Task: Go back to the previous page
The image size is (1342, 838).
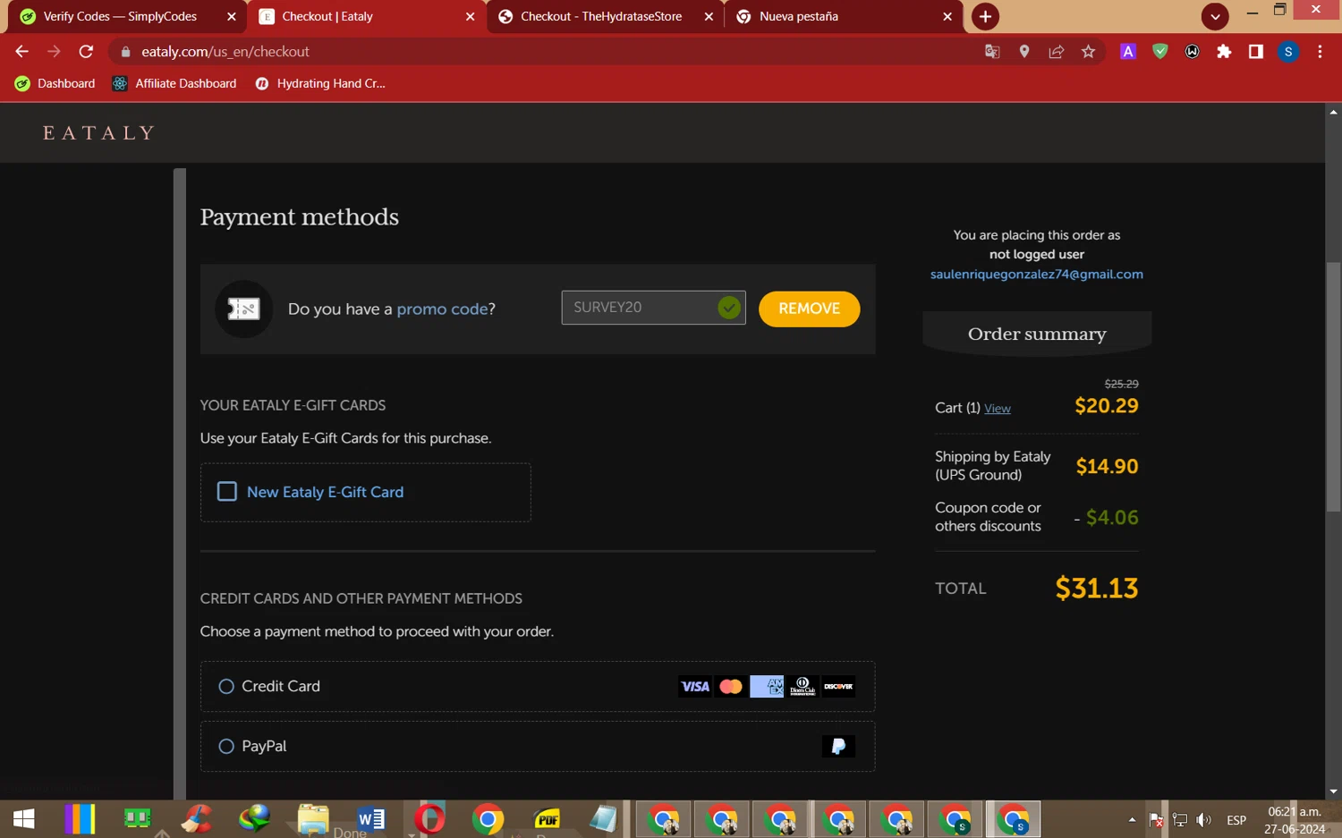Action: pyautogui.click(x=22, y=52)
